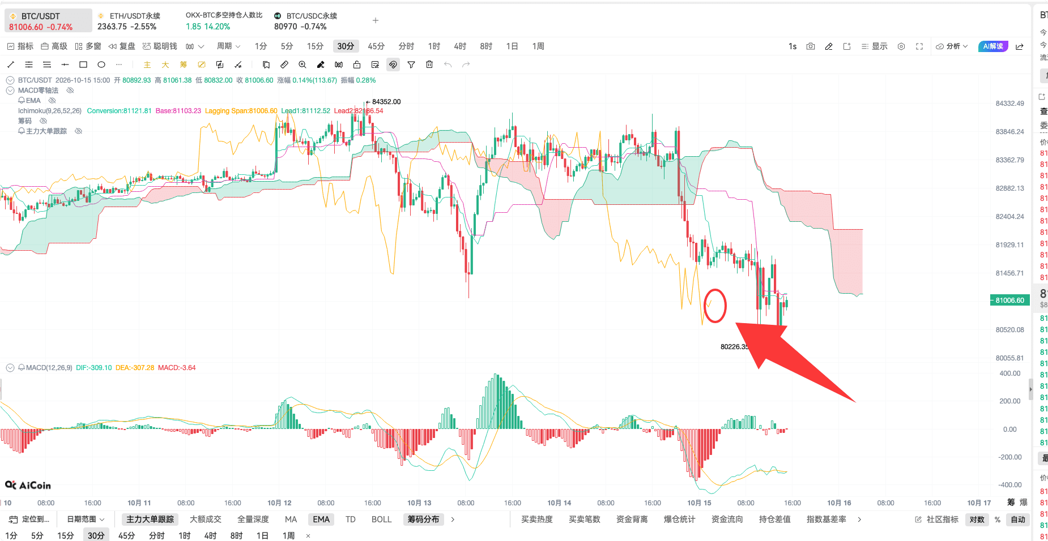Select the rectangle drawing tool
1048x541 pixels.
pos(83,65)
